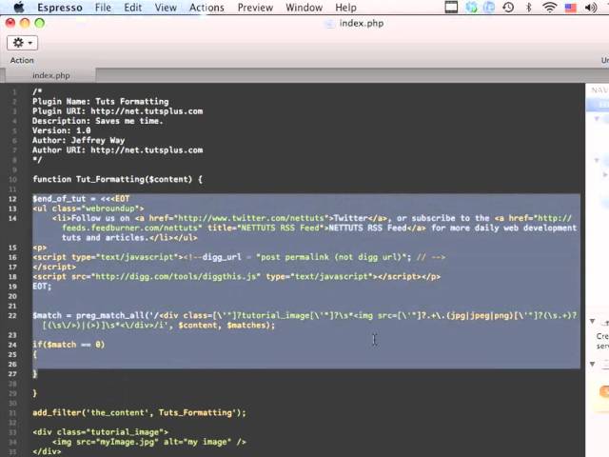Screen dimensions: 609x457
Task: Click the word 'Twitter' in line 14
Action: click(x=351, y=218)
